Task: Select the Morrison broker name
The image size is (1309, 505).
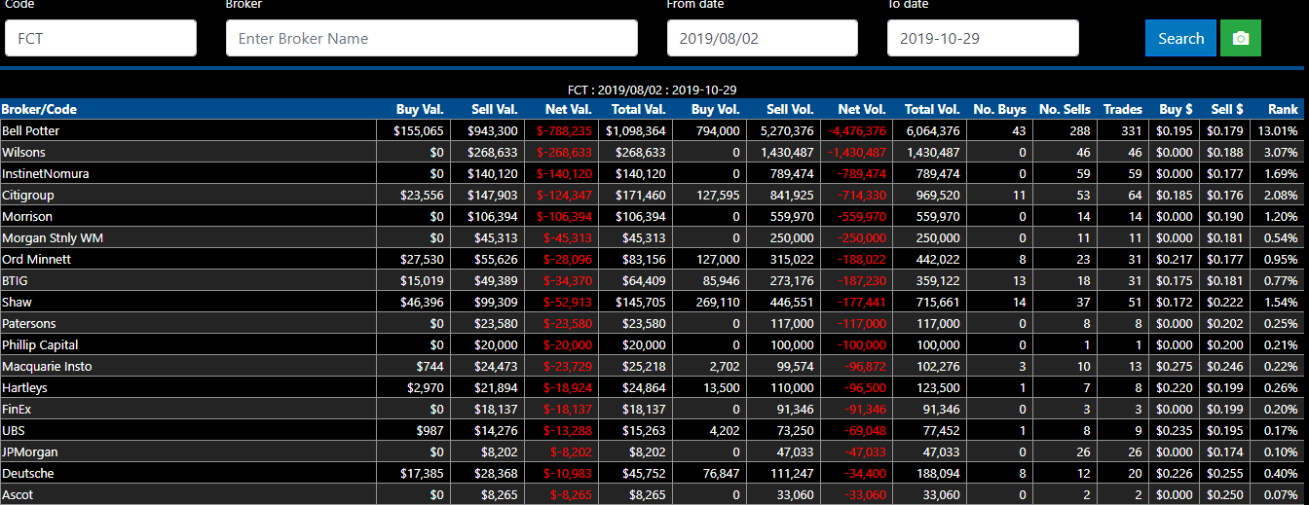Action: point(27,216)
